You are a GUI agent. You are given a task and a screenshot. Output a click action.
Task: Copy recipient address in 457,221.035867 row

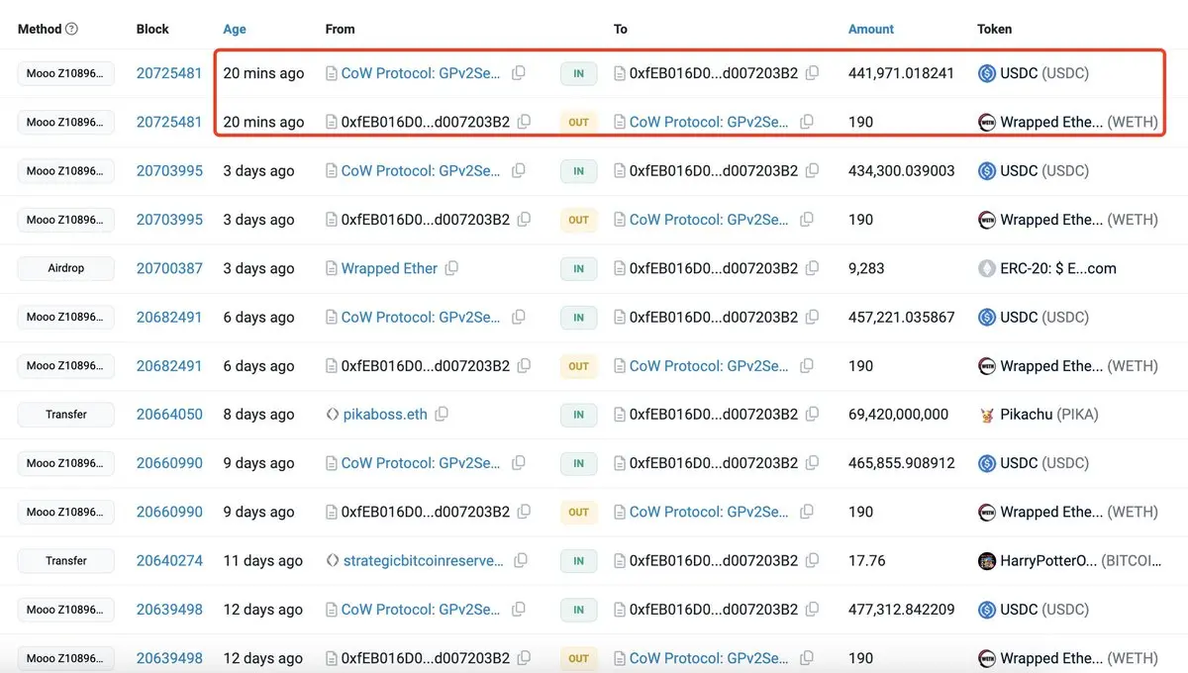coord(812,317)
